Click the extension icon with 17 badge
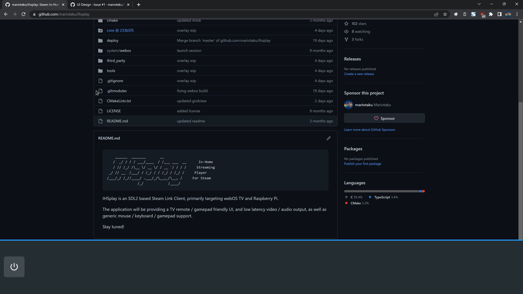This screenshot has width=523, height=294. coord(482,15)
